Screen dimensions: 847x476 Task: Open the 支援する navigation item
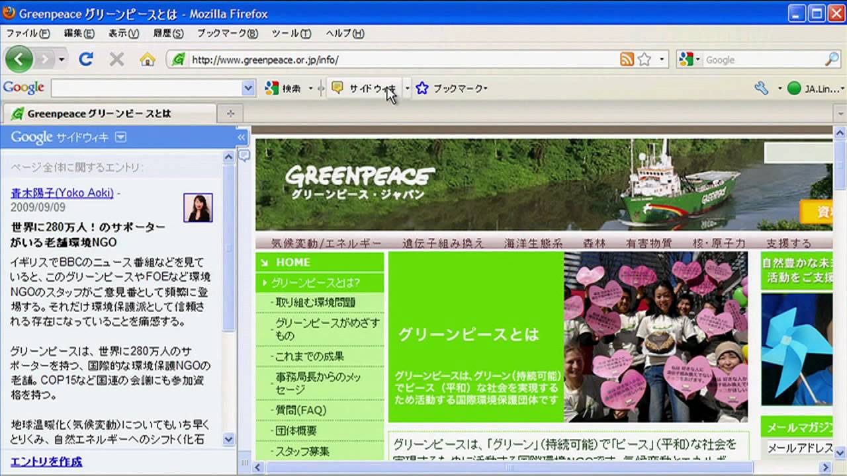point(789,243)
